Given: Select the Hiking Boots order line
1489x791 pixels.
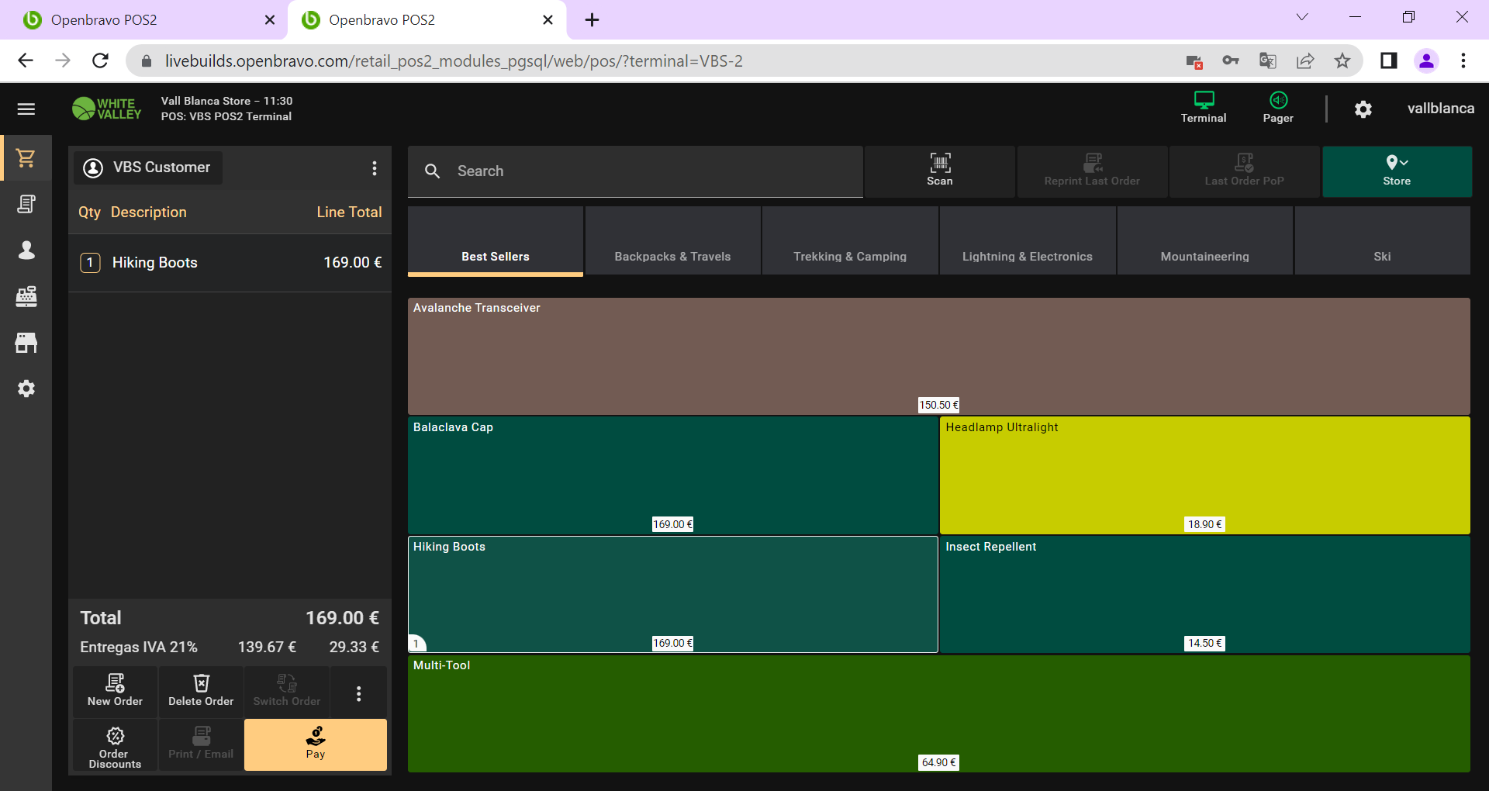Looking at the screenshot, I should click(230, 263).
